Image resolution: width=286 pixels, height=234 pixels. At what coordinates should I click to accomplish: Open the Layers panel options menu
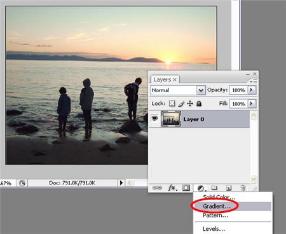click(254, 81)
